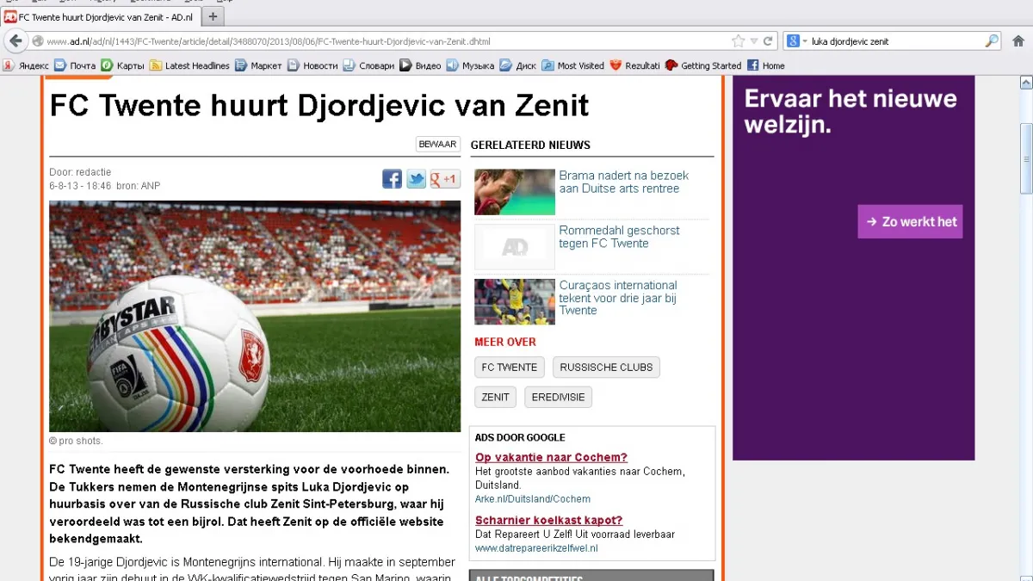Open the Getting Started bookmark

click(703, 65)
